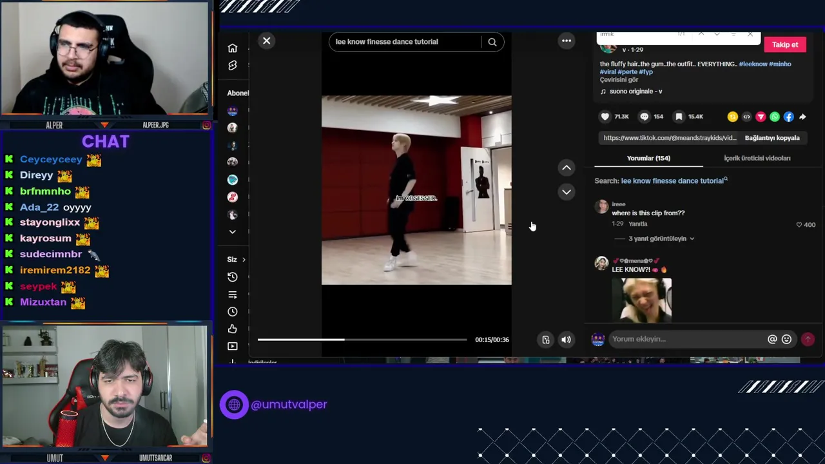The height and width of the screenshot is (464, 825).
Task: Post comment with red arrow button
Action: (808, 339)
